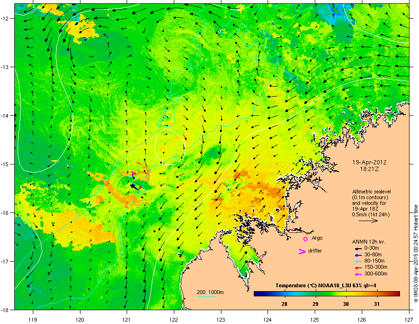Click the date label 19-Apr-2012

click(x=369, y=162)
